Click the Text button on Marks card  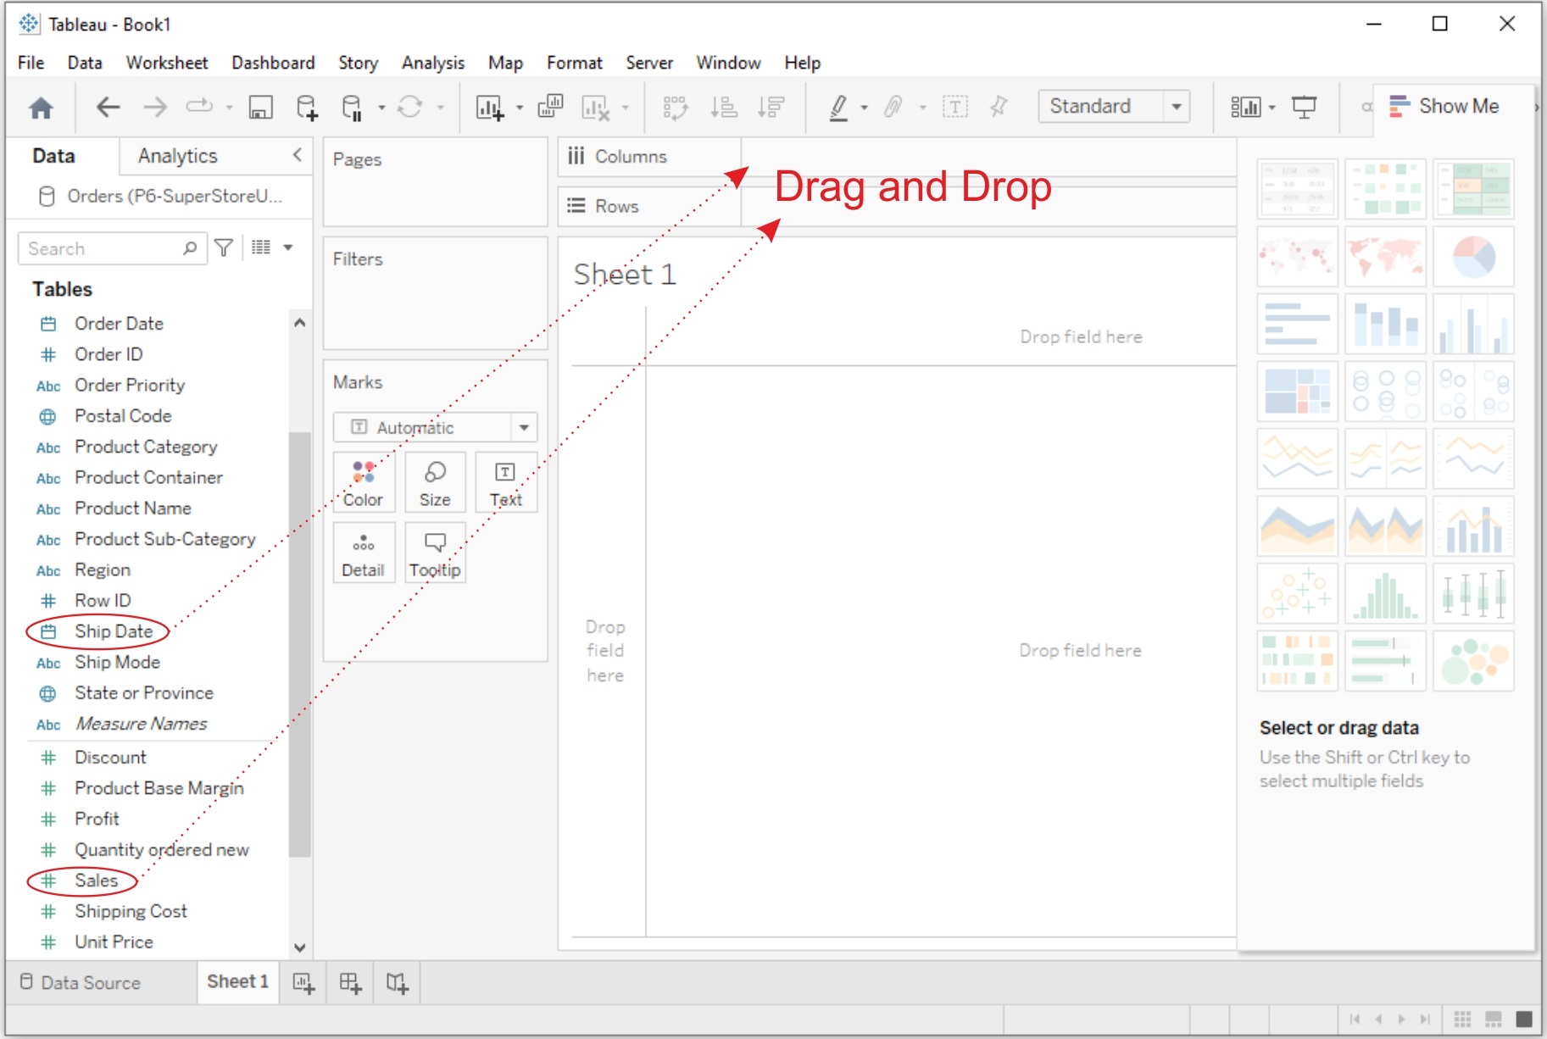pyautogui.click(x=505, y=483)
